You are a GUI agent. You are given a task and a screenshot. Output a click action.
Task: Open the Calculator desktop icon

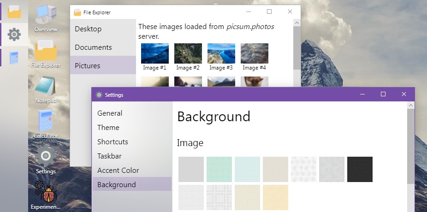(46, 124)
